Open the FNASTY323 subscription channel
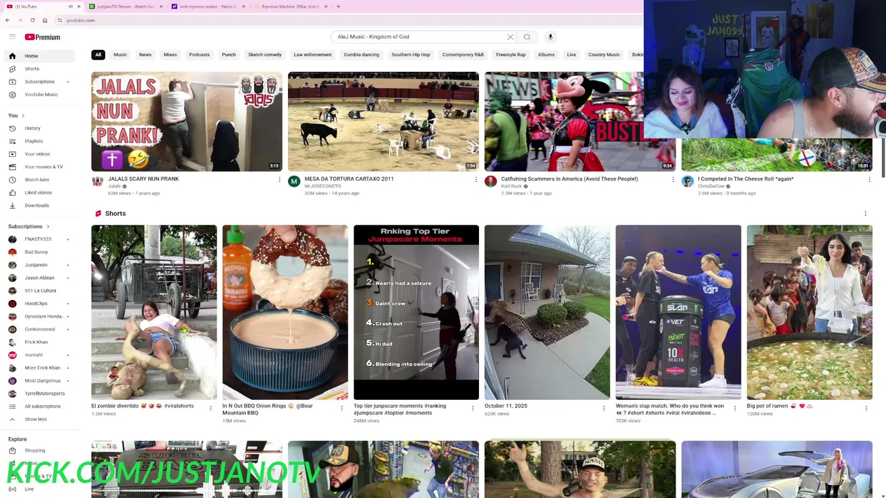The width and height of the screenshot is (886, 498). (38, 239)
